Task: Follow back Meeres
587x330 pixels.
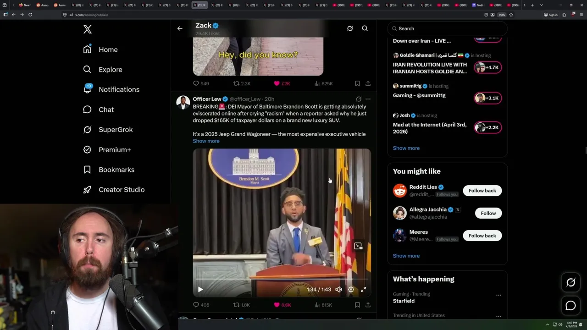Action: pyautogui.click(x=482, y=236)
